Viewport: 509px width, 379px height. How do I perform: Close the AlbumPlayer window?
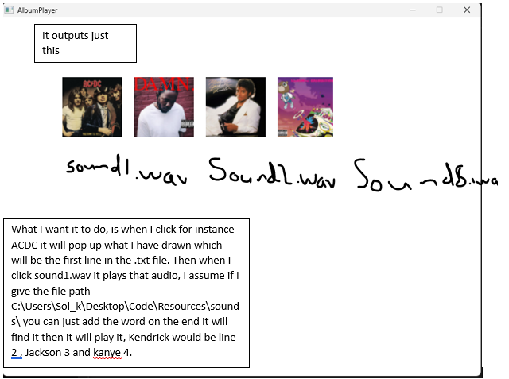point(467,10)
